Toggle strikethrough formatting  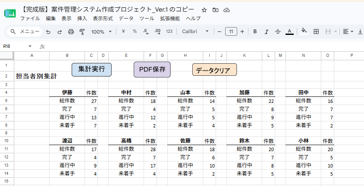point(278,31)
